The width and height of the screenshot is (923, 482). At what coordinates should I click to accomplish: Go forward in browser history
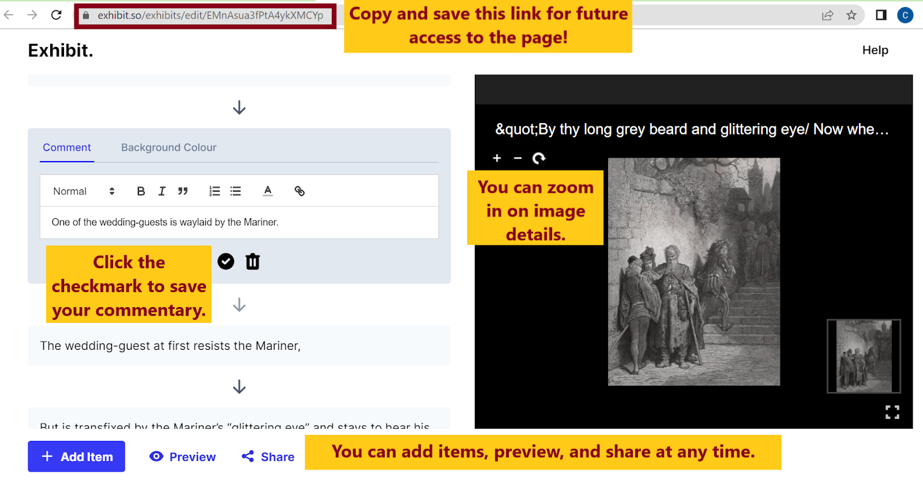coord(32,15)
